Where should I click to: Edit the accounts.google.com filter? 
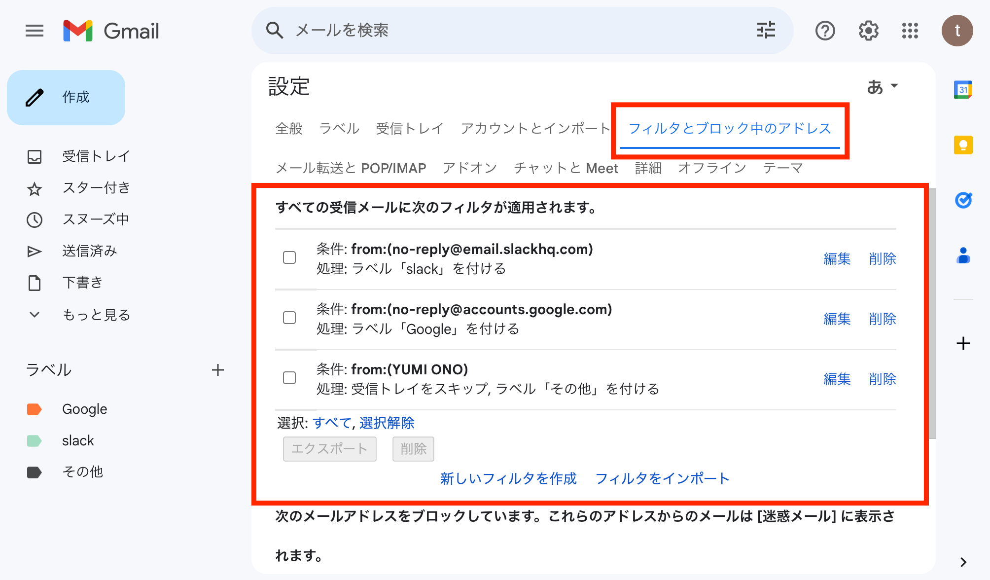837,319
